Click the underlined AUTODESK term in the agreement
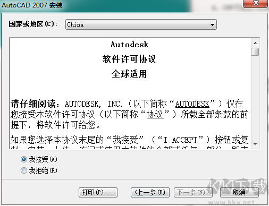Screen dimensions: 269x206 click(192, 104)
